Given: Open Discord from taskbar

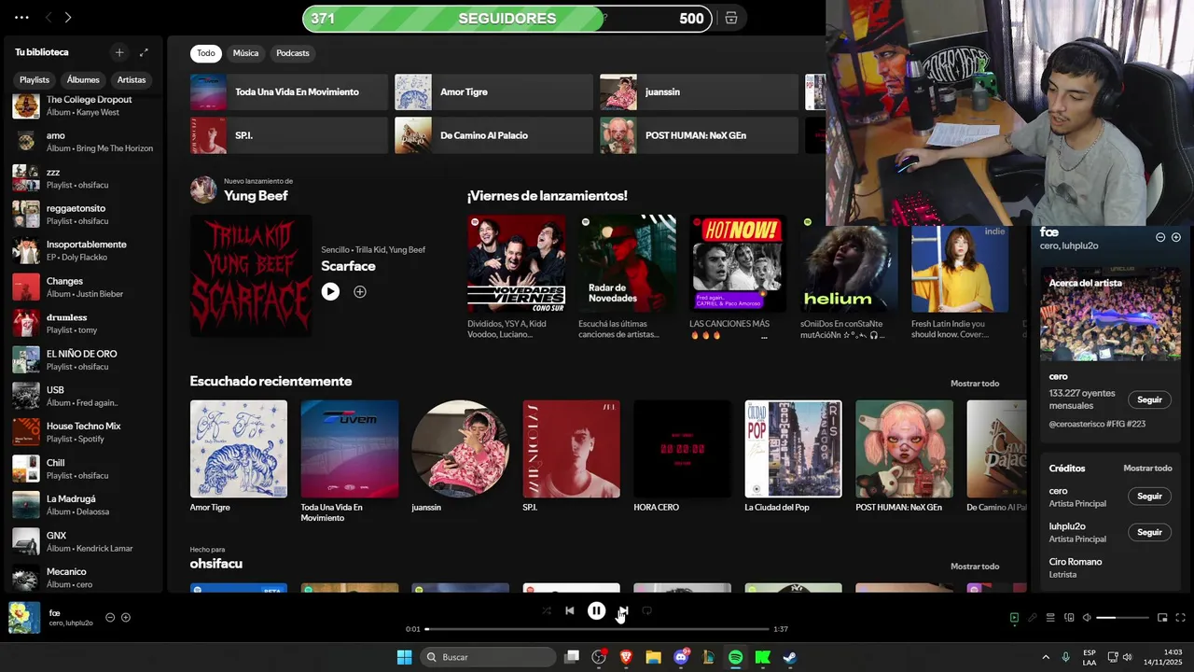Looking at the screenshot, I should point(681,657).
